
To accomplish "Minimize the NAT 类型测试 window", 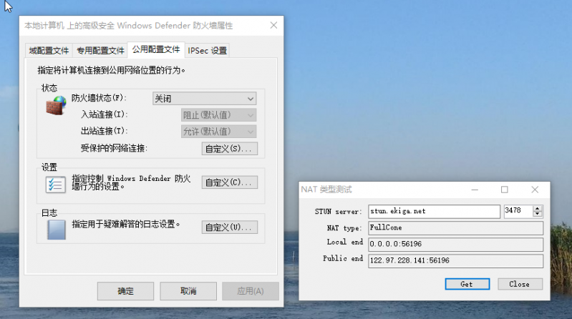I will [475, 190].
